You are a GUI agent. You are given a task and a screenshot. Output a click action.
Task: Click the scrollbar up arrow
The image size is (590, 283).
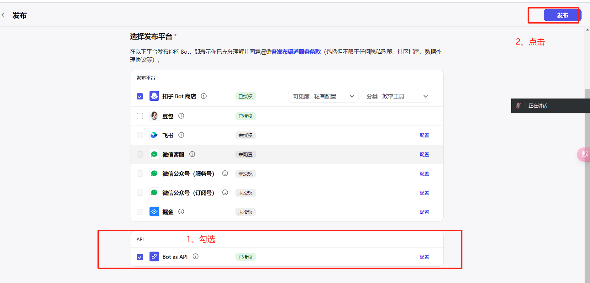pos(587,30)
